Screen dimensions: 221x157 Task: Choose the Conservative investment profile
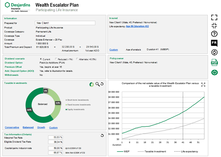pyautogui.click(x=12, y=127)
